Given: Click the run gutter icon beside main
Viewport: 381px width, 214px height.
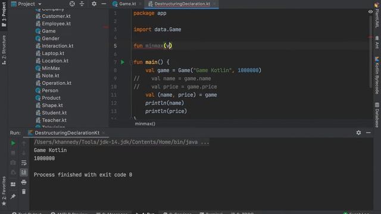Looking at the screenshot, I should pos(123,62).
